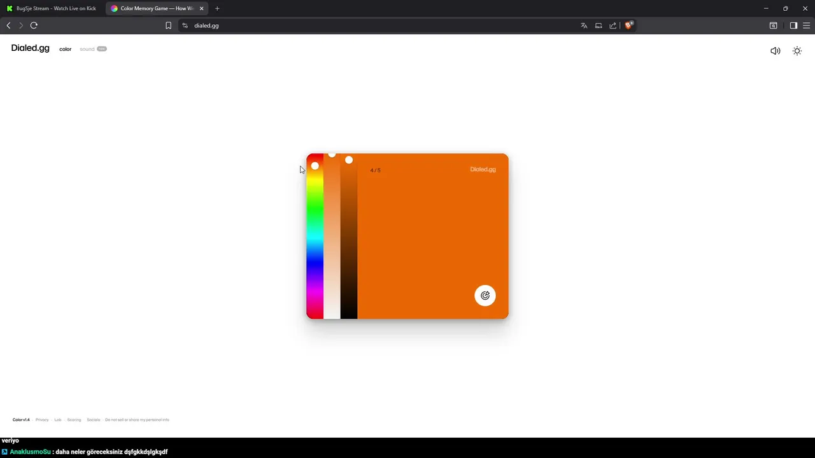This screenshot has width=815, height=458.
Task: Open the Privacy footer link
Action: click(42, 420)
